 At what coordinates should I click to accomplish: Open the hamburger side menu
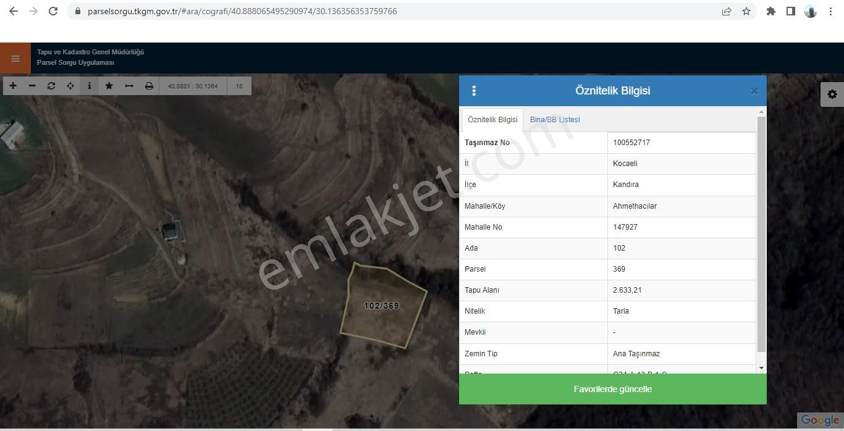pos(15,59)
